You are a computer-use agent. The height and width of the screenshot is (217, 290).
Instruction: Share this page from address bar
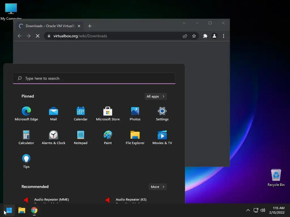(x=185, y=36)
